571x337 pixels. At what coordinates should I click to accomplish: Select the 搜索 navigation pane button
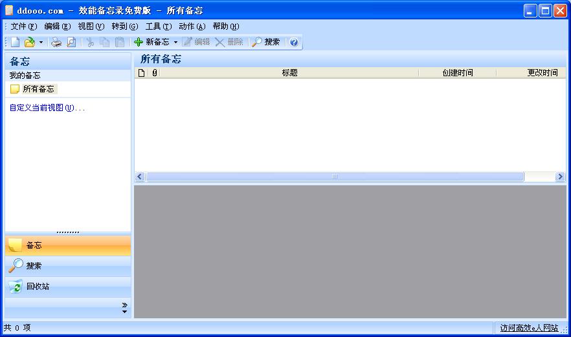[68, 266]
